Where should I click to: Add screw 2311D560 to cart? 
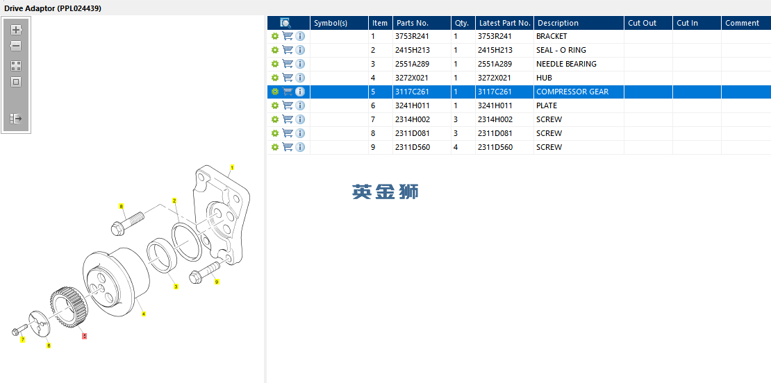coord(288,146)
